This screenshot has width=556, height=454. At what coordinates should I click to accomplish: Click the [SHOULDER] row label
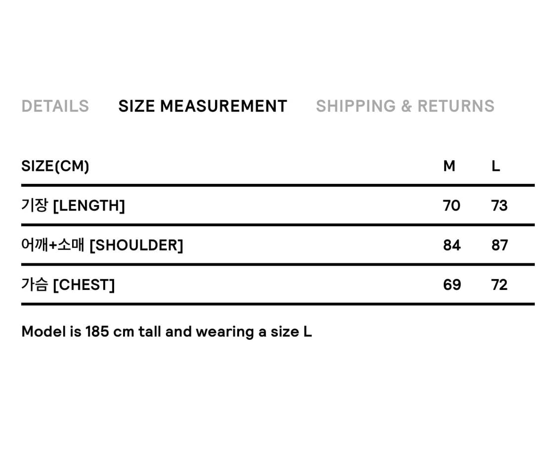[136, 245]
